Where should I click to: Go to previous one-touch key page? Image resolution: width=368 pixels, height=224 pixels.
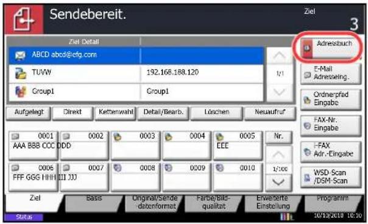tap(278, 154)
